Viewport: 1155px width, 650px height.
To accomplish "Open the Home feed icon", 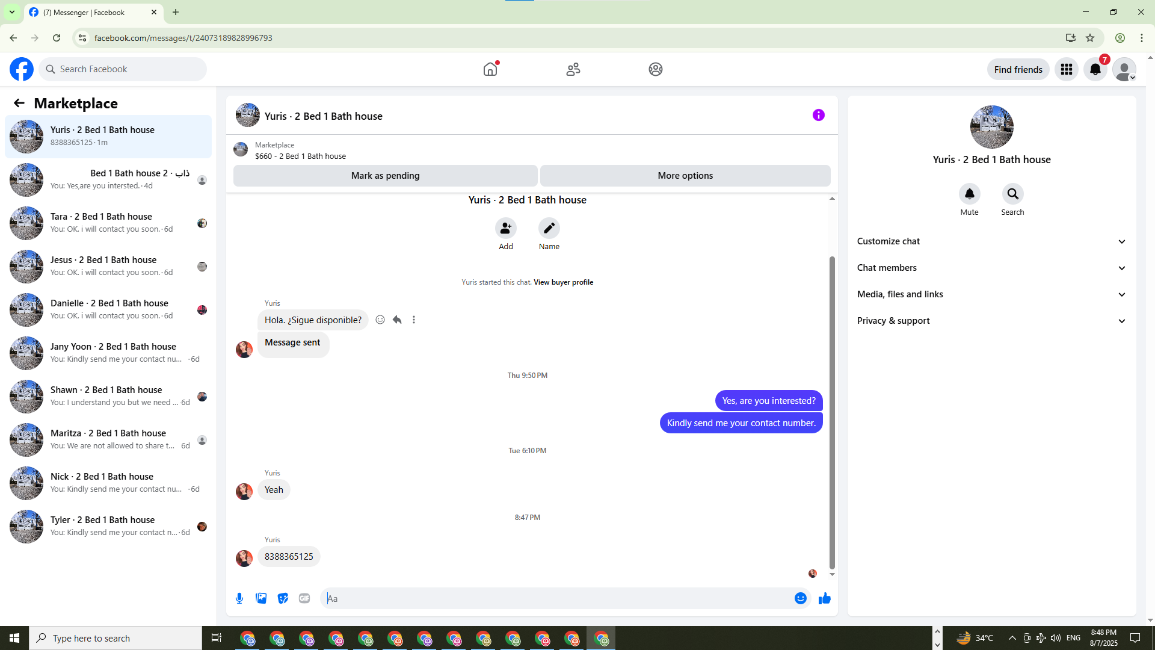I will pos(490,69).
